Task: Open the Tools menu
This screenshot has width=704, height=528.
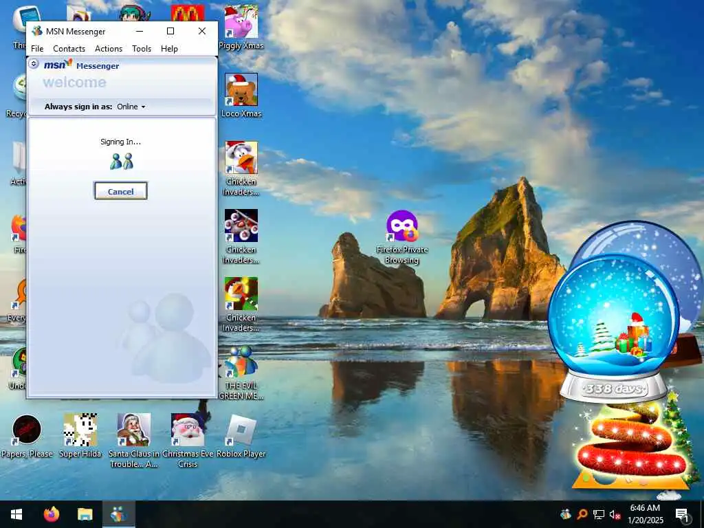Action: coord(142,49)
